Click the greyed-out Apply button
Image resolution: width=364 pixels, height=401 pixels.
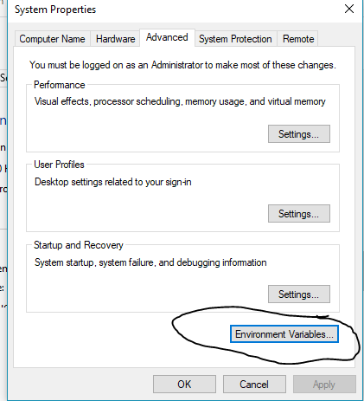point(324,385)
